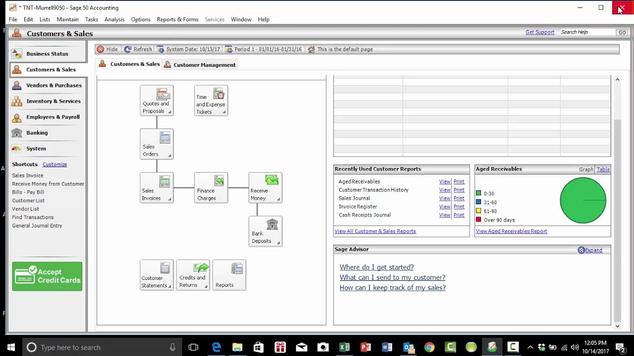Open the Bank Deposits module
The image size is (634, 356).
(x=265, y=231)
